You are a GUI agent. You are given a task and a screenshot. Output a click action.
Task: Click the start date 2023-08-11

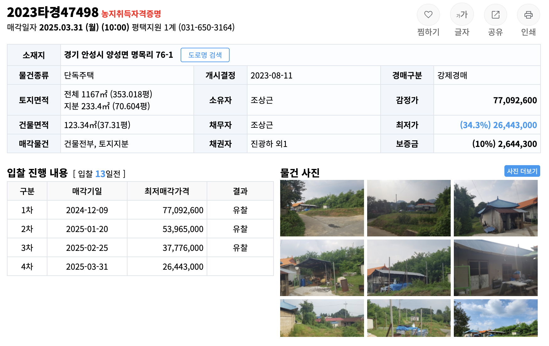(271, 76)
